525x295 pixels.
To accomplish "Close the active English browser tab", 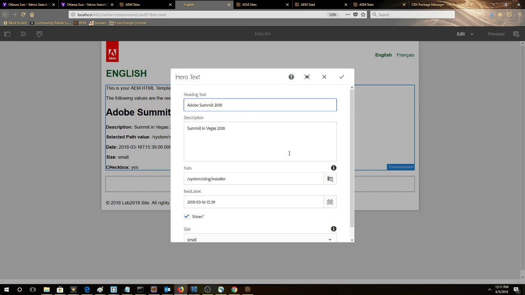I will point(229,5).
